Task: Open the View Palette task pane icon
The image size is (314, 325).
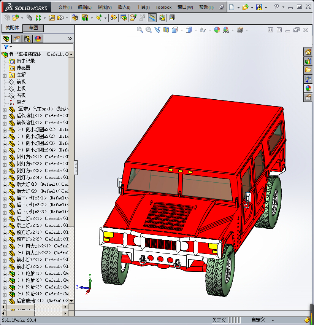Action: click(x=308, y=79)
